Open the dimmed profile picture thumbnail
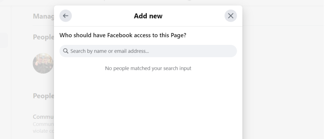 (43, 63)
